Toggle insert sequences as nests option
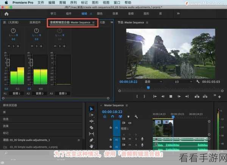Image resolution: width=227 pixels, height=165 pixels. point(105,117)
